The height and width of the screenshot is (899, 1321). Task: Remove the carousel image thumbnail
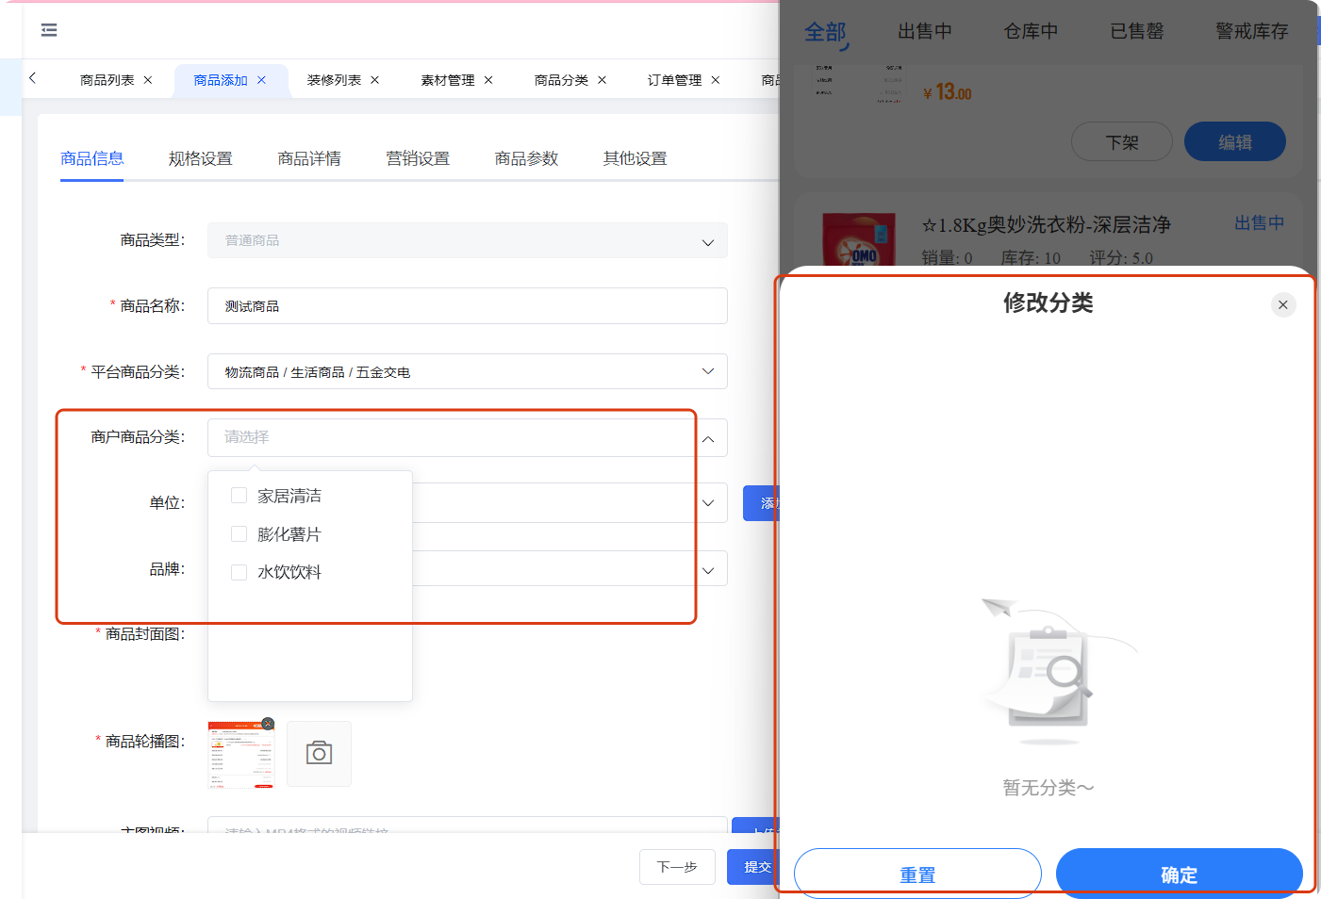click(x=268, y=724)
